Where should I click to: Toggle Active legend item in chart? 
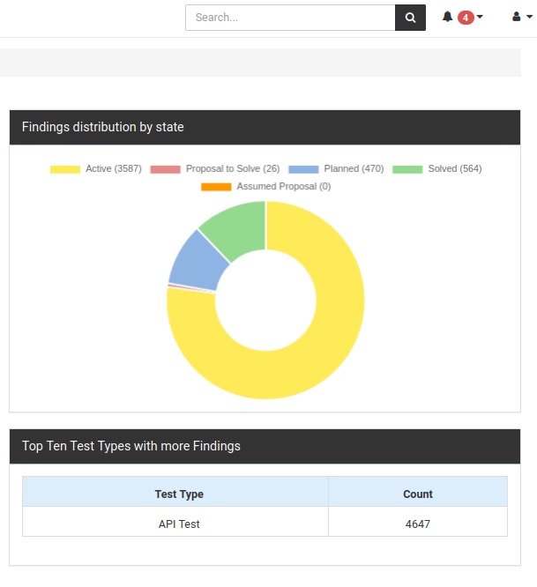click(x=96, y=169)
